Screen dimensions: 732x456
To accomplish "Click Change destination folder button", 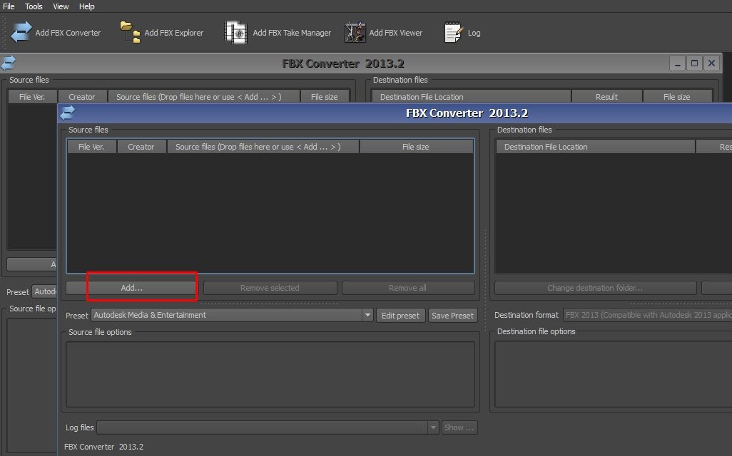I will 595,288.
